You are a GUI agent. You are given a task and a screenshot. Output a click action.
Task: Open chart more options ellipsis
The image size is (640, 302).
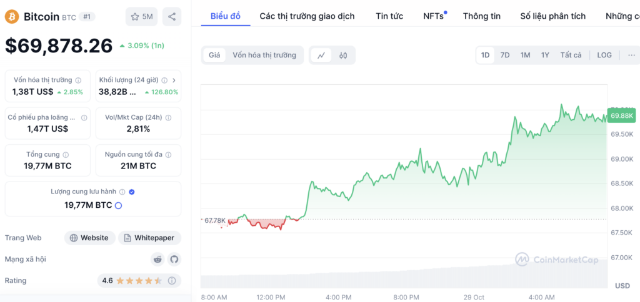pyautogui.click(x=631, y=55)
